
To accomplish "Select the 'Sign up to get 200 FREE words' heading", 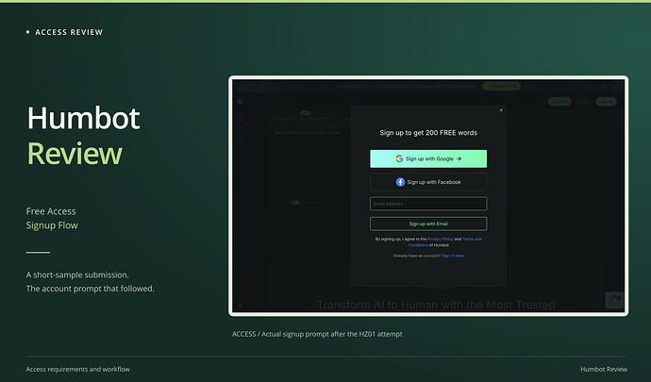I will pyautogui.click(x=428, y=133).
